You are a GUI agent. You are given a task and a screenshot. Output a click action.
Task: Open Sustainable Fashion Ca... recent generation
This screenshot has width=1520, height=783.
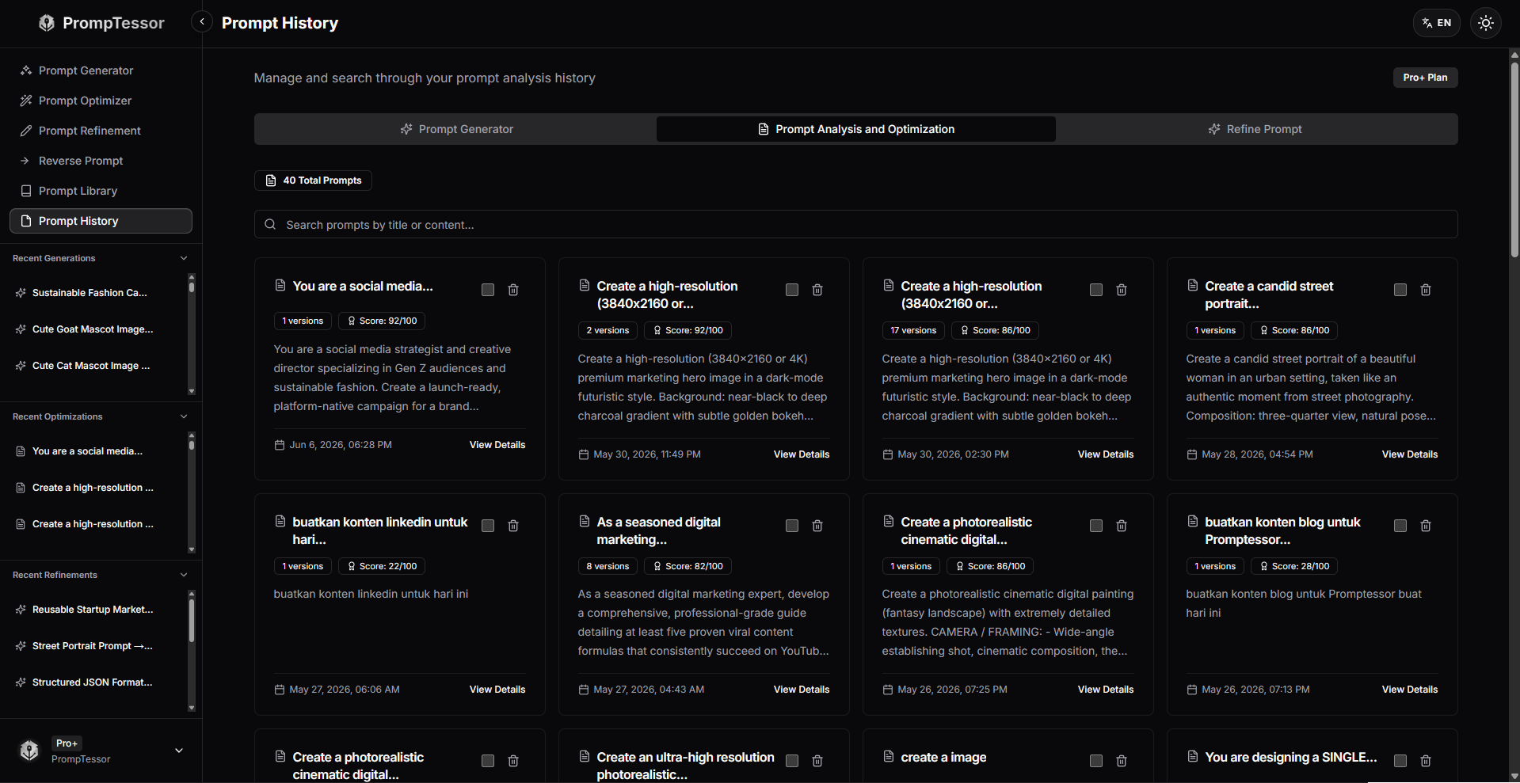coord(89,293)
